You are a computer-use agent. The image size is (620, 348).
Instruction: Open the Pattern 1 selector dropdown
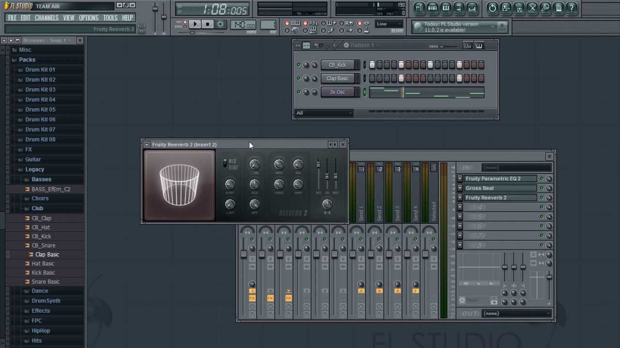[361, 45]
